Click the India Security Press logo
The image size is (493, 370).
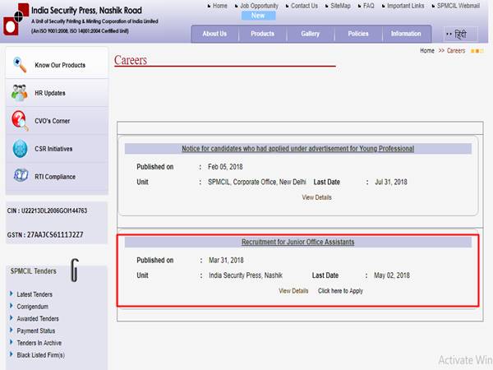16,20
